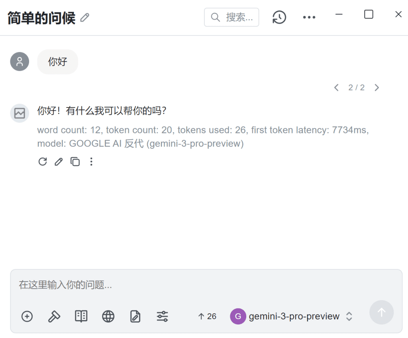
Task: Open the knowledge base book icon
Action: pos(81,317)
